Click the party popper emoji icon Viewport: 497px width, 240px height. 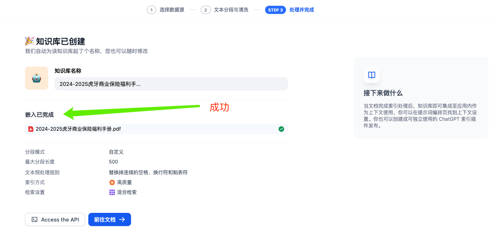tap(29, 41)
